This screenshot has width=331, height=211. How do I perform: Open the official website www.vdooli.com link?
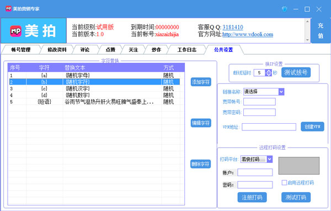[248, 34]
